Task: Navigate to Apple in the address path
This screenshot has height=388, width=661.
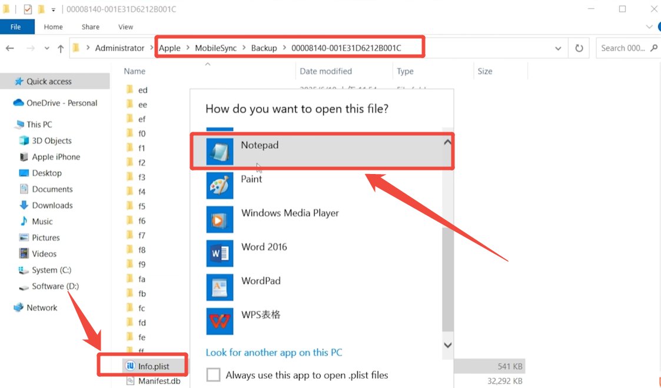Action: pyautogui.click(x=170, y=48)
